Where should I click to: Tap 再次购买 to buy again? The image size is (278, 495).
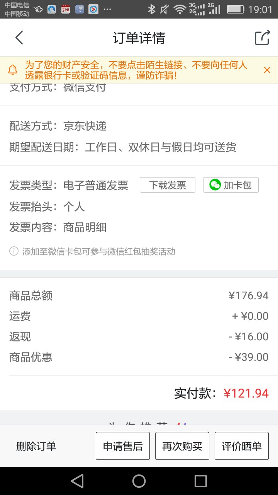[x=182, y=446]
